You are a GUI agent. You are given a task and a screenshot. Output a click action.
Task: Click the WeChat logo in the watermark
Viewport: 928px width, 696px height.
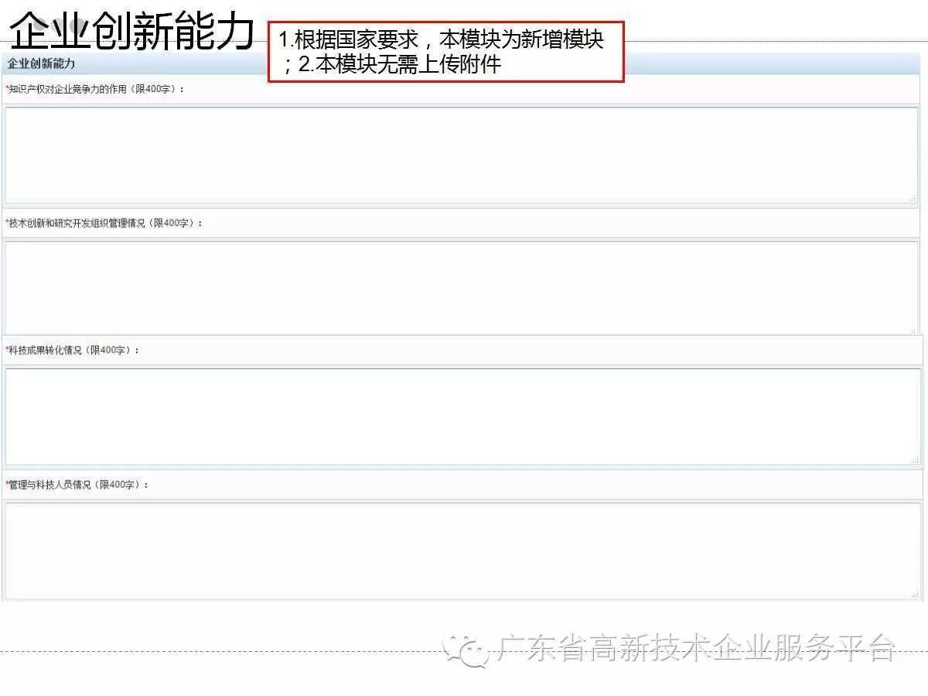pos(467,651)
